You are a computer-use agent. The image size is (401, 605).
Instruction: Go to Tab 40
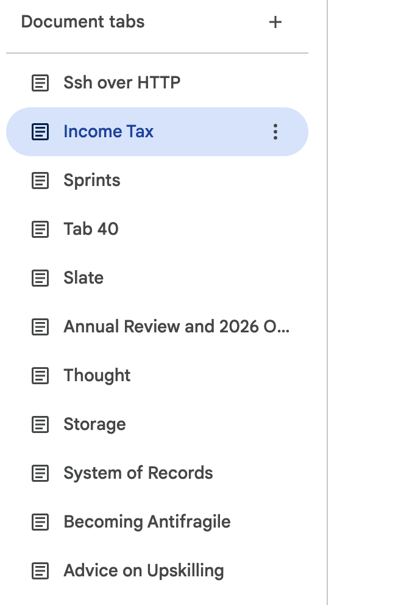coord(91,229)
